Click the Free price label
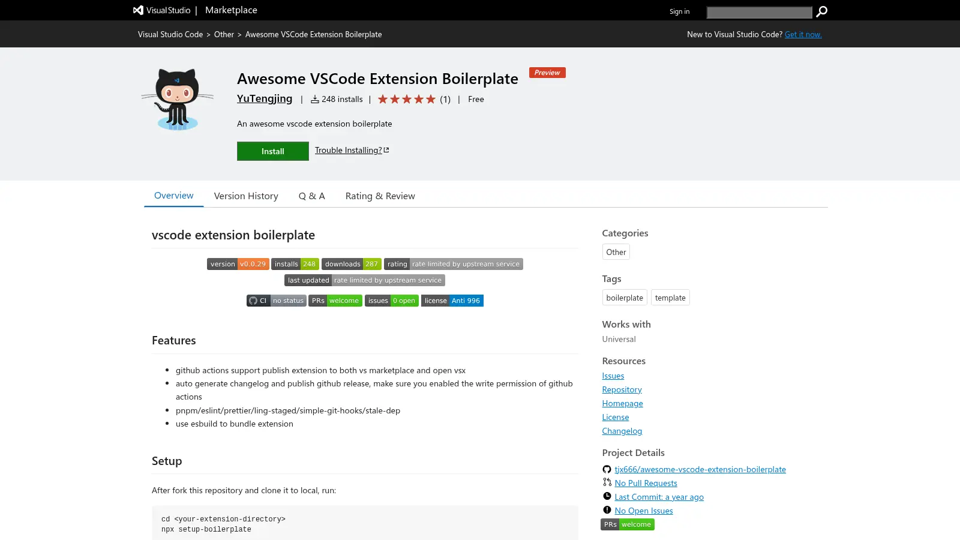 click(476, 99)
